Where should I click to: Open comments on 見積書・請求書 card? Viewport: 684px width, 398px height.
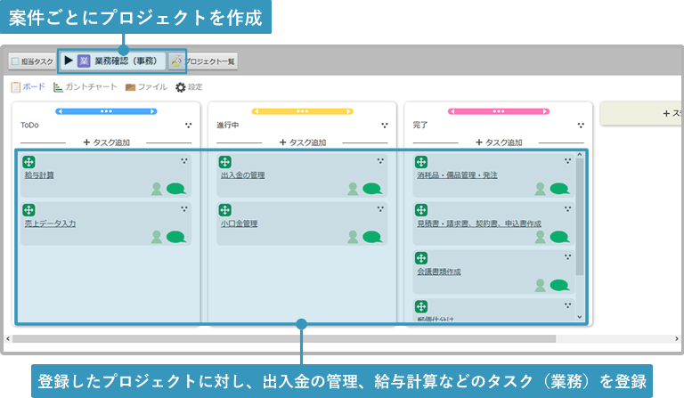pyautogui.click(x=559, y=237)
